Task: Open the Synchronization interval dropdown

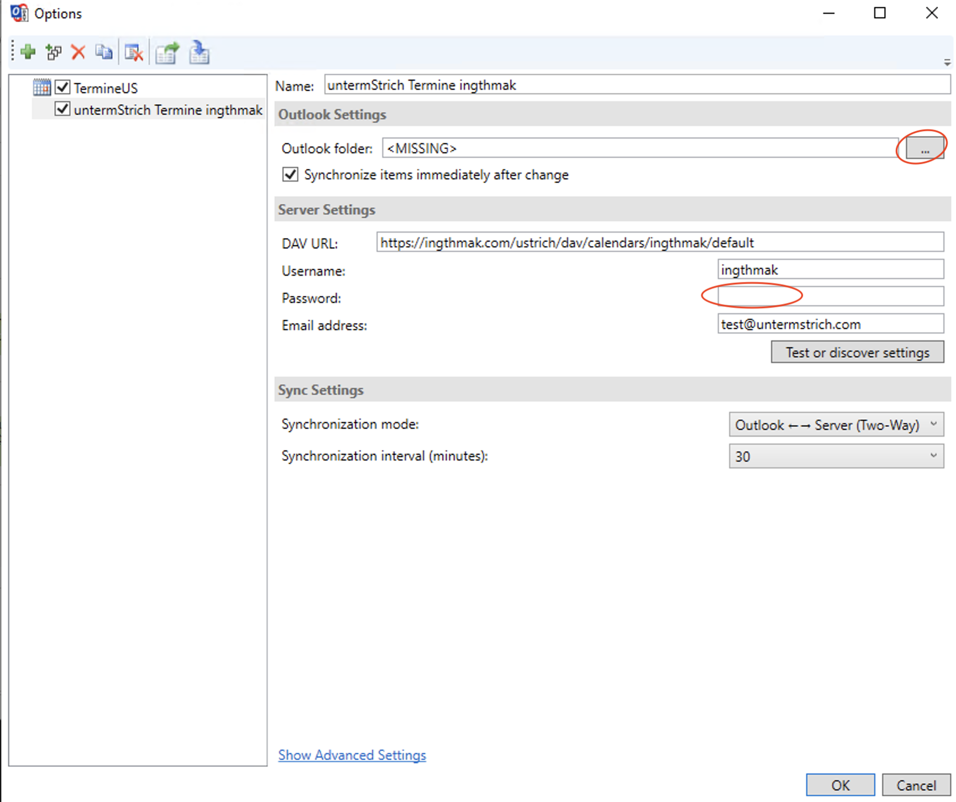Action: (x=836, y=457)
